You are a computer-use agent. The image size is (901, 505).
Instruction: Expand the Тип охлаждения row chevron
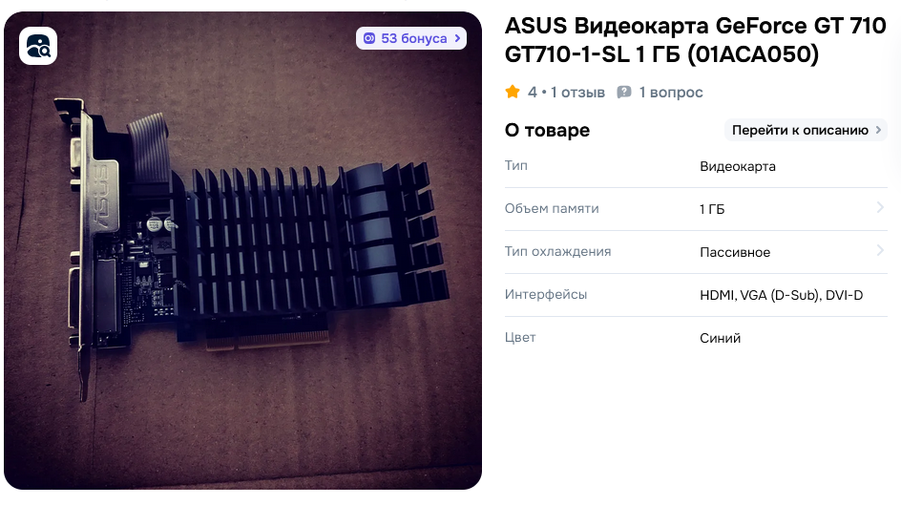(x=880, y=250)
